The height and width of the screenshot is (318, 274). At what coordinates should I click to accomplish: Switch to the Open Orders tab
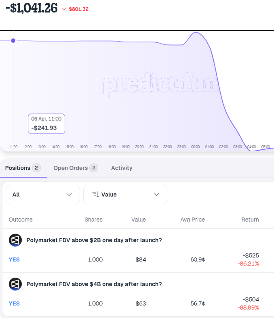pyautogui.click(x=76, y=168)
